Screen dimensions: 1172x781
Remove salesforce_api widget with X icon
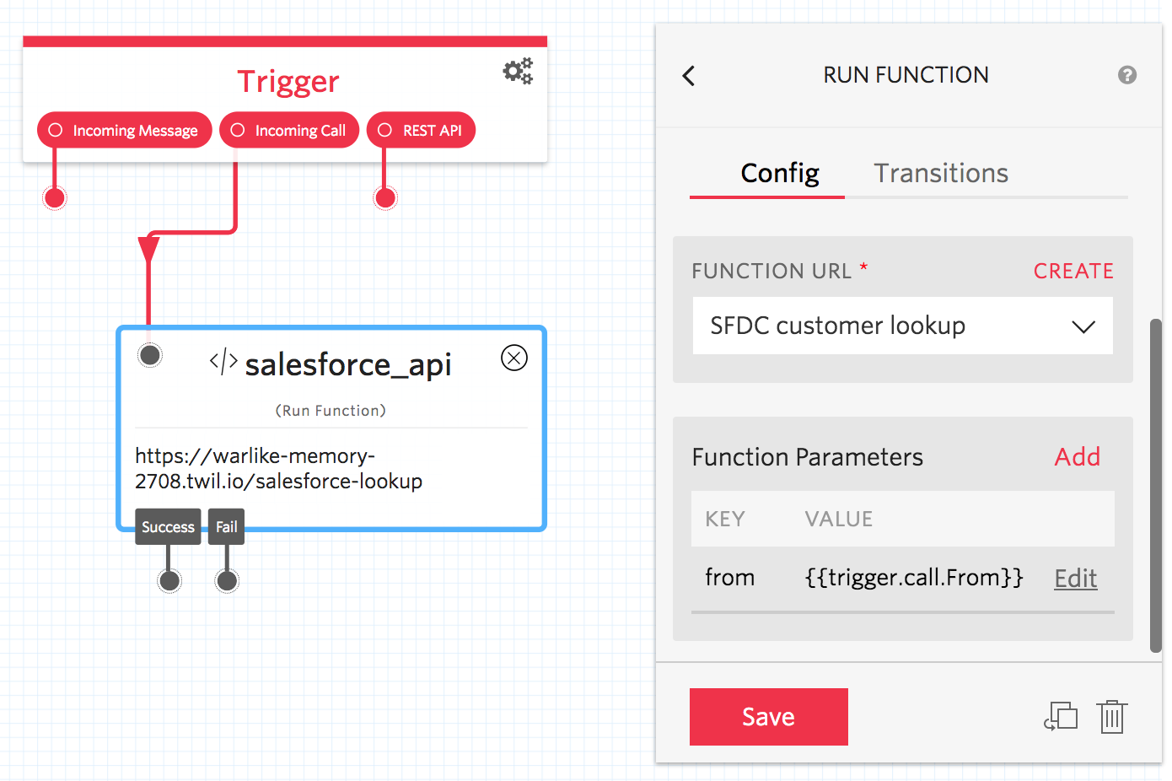(514, 358)
